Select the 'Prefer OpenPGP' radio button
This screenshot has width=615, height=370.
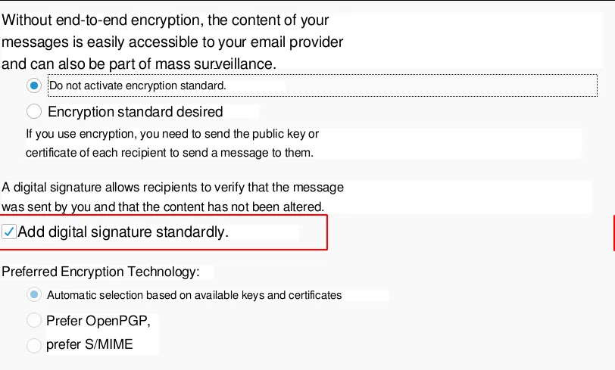34,320
